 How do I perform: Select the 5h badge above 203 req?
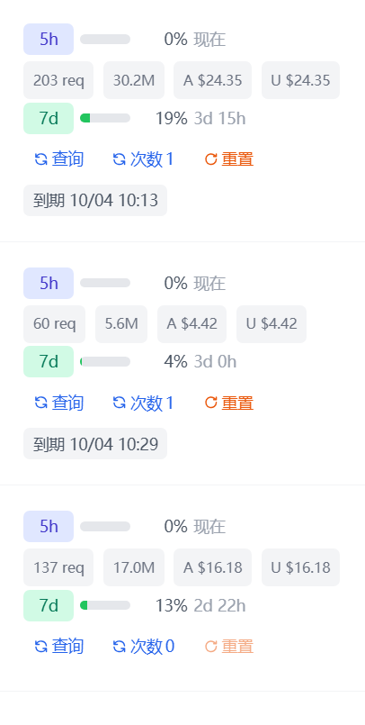(x=49, y=40)
